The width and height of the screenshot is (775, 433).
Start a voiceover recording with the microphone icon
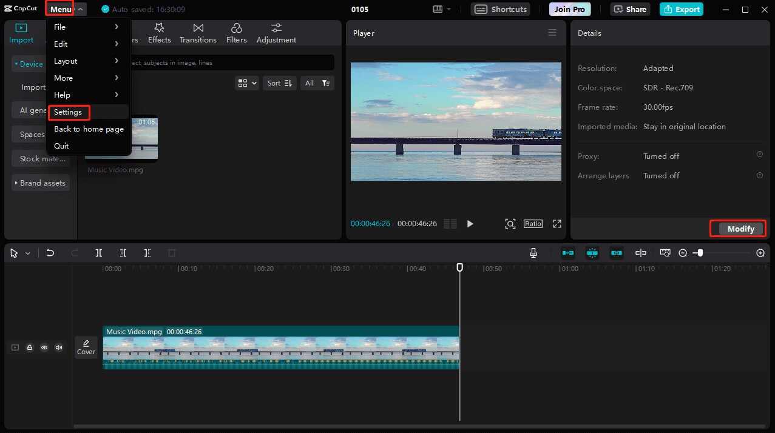[533, 252]
